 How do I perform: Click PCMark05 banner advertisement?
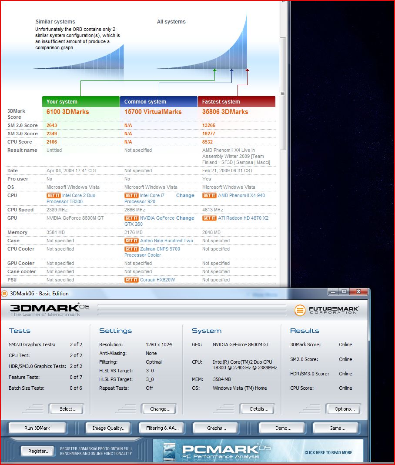click(x=258, y=451)
